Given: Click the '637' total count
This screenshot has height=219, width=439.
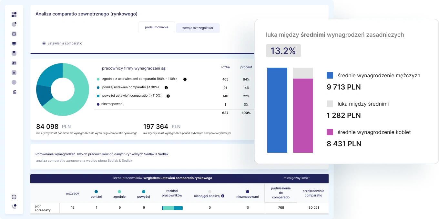Looking at the screenshot, I should pyautogui.click(x=225, y=113).
